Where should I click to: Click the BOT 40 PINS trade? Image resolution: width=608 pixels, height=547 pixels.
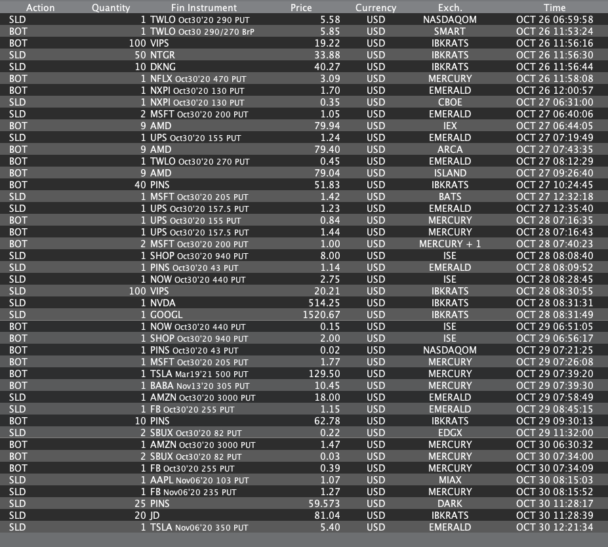[x=304, y=185]
